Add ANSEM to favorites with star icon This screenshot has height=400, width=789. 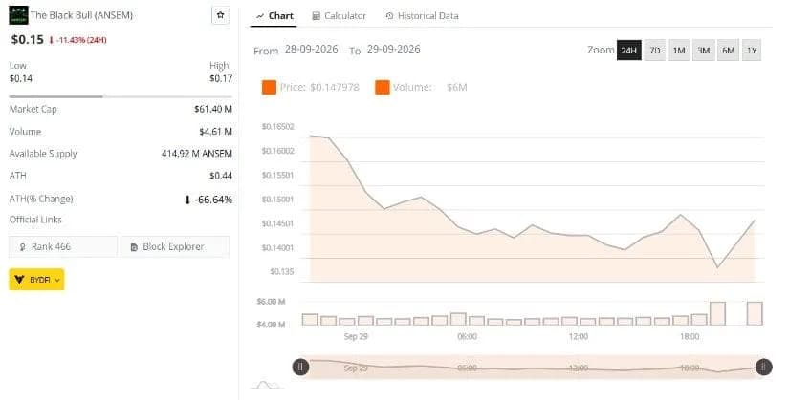tap(220, 15)
